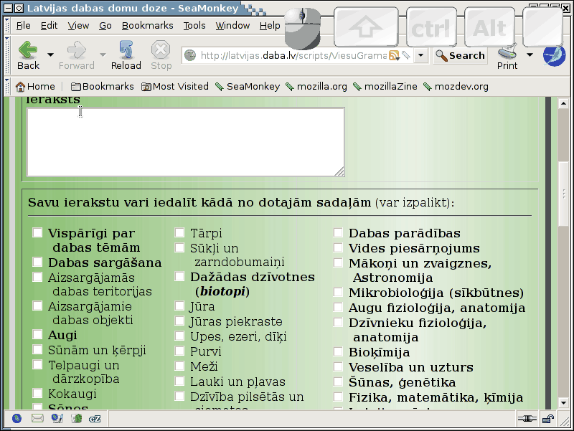Enable the Jūra checkbox
Screen dimensions: 574x431
[x=179, y=306]
